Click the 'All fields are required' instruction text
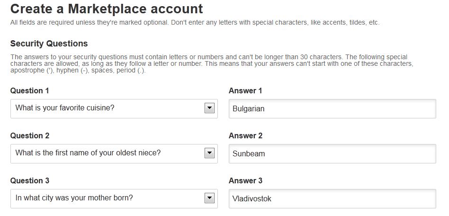The height and width of the screenshot is (216, 449). (x=195, y=22)
